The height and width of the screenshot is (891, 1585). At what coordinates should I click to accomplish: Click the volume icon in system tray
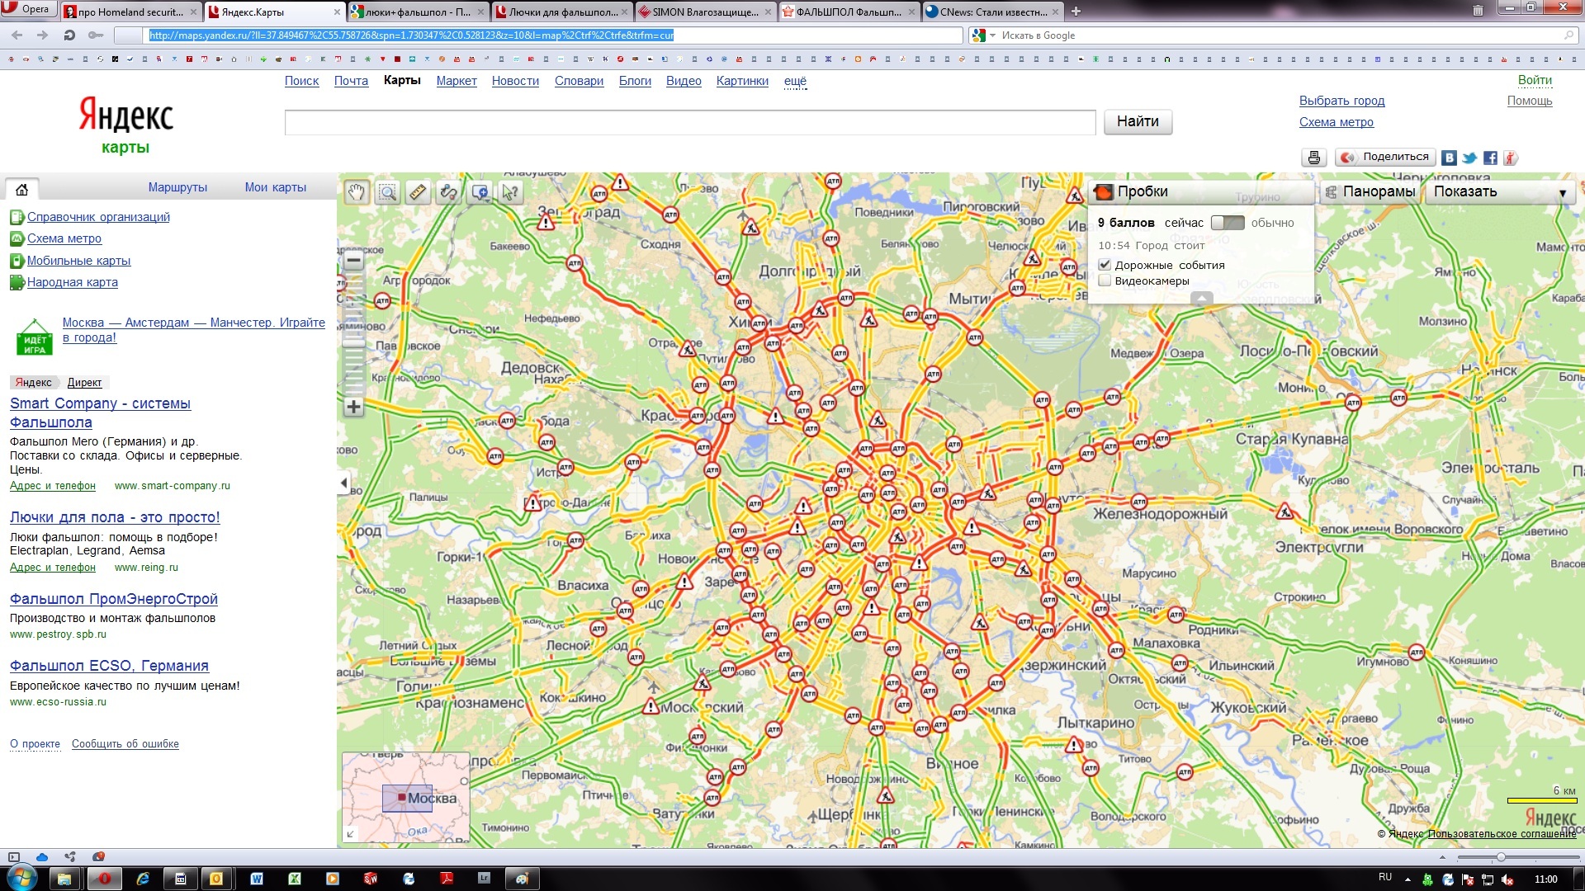[x=1507, y=879]
